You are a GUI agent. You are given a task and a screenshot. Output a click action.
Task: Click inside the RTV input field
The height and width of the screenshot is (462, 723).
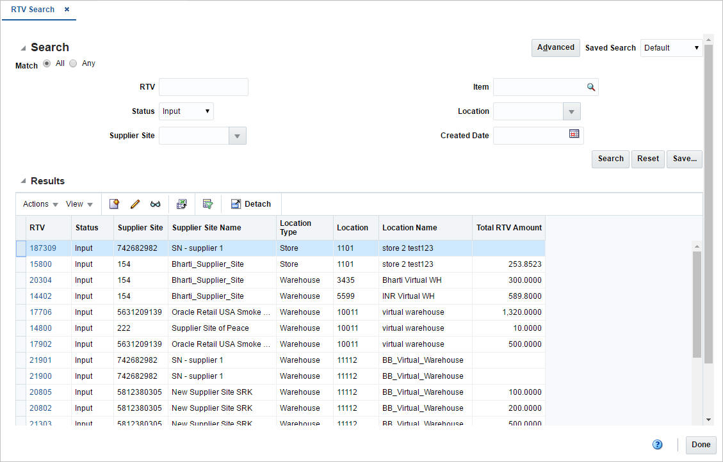click(x=203, y=86)
